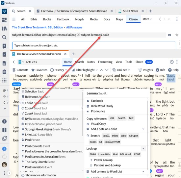This screenshot has height=178, width=181.
Task: Click the close-all panels icon in sidebar
Action: pyautogui.click(x=5, y=138)
